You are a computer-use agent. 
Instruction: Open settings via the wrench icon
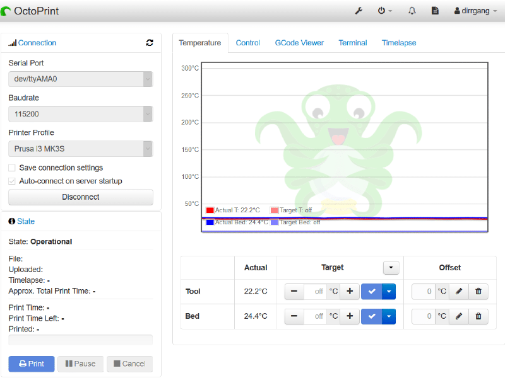tap(359, 11)
